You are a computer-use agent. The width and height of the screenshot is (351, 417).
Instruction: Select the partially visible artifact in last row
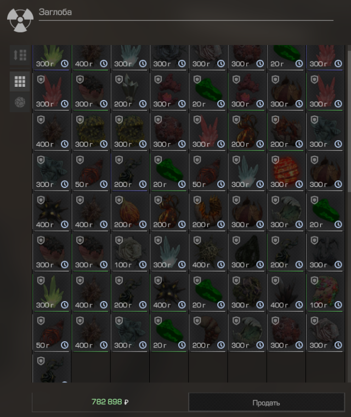52,368
